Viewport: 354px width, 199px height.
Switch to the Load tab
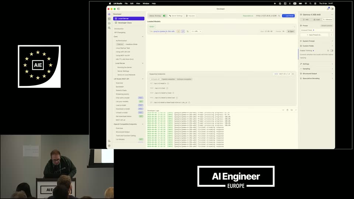click(x=316, y=20)
